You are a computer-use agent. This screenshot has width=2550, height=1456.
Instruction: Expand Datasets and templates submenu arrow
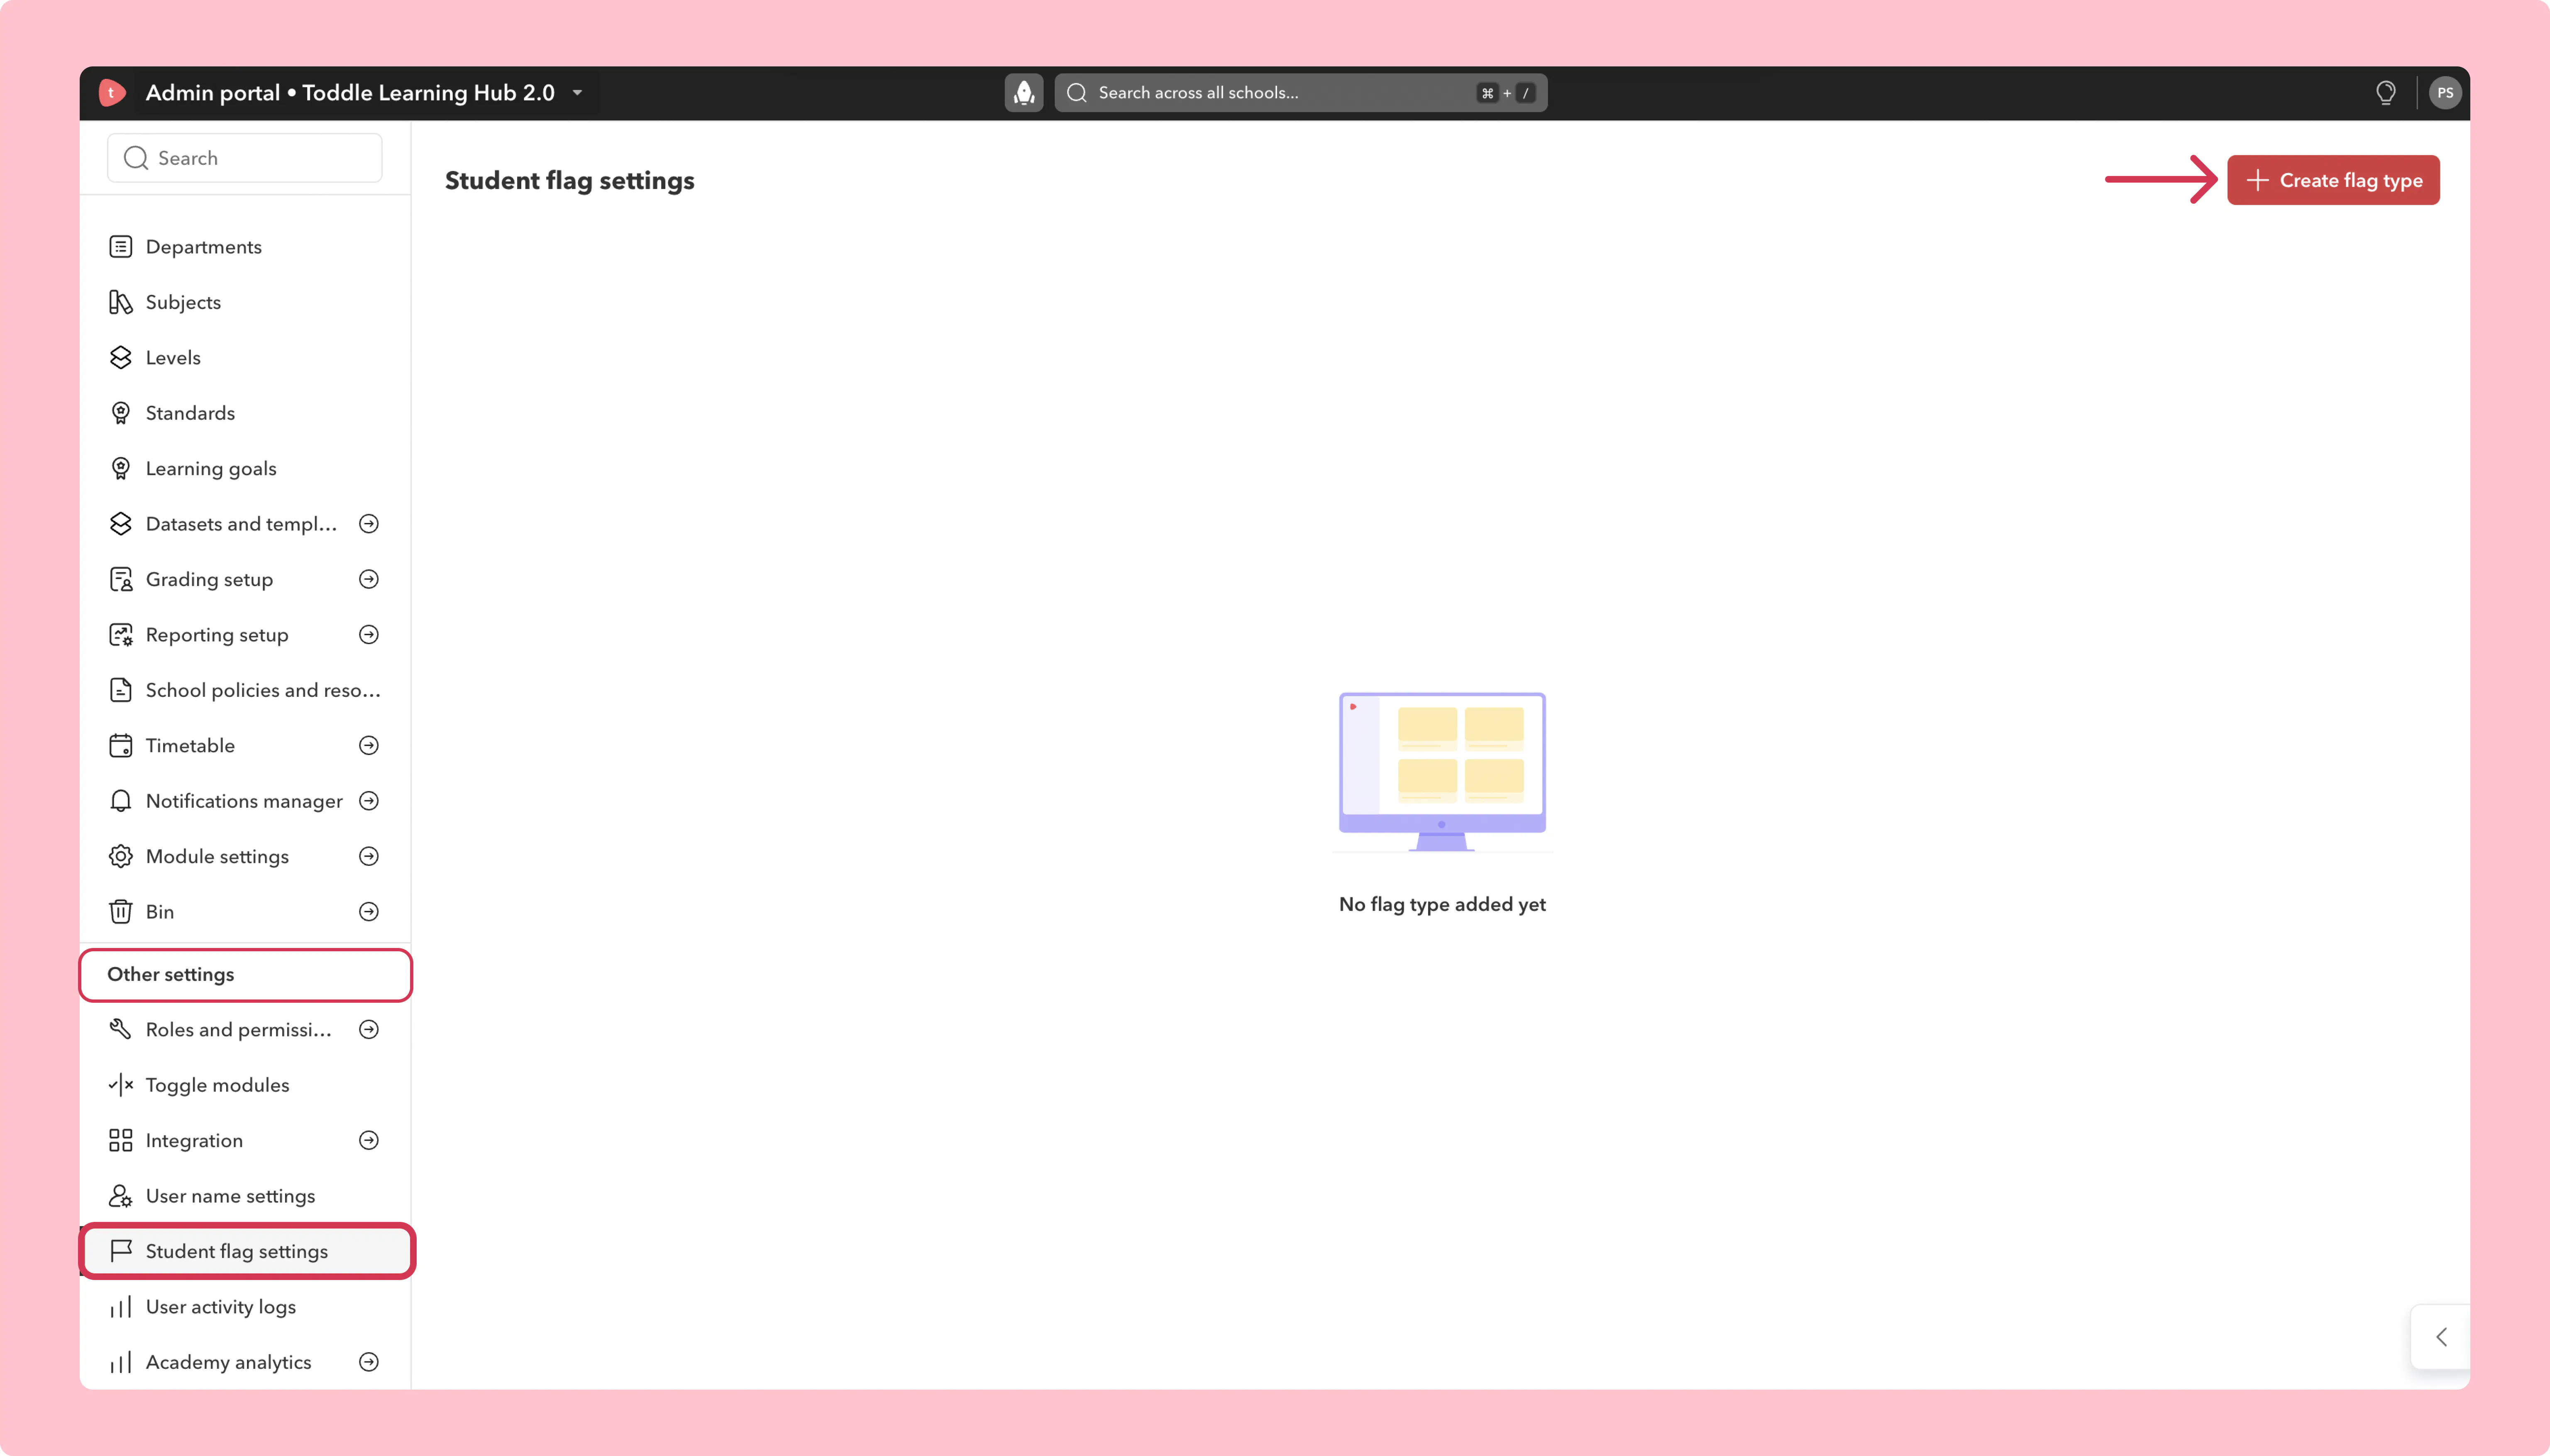click(369, 524)
